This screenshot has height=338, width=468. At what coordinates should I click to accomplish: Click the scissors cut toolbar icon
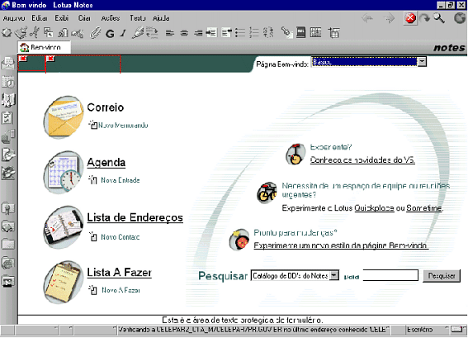(35, 32)
